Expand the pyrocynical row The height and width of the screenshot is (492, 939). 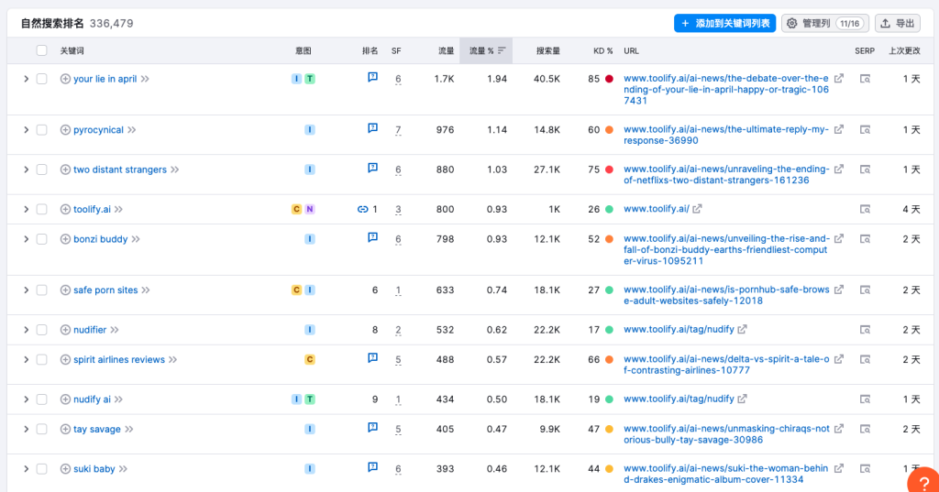[26, 130]
